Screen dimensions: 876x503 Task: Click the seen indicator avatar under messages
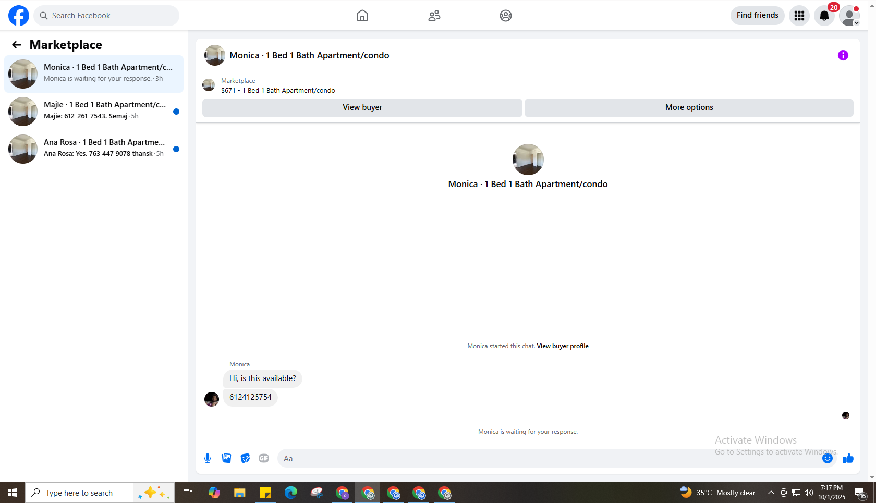click(x=846, y=415)
